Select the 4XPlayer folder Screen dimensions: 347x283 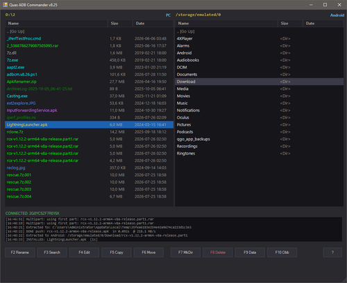click(x=259, y=39)
